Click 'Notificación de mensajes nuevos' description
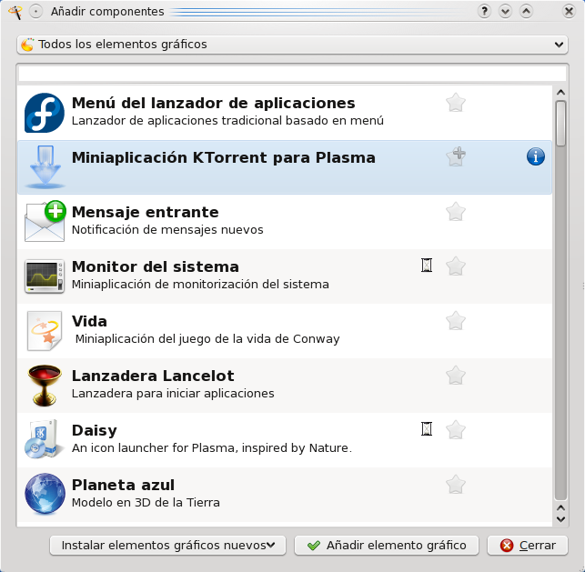 tap(167, 230)
